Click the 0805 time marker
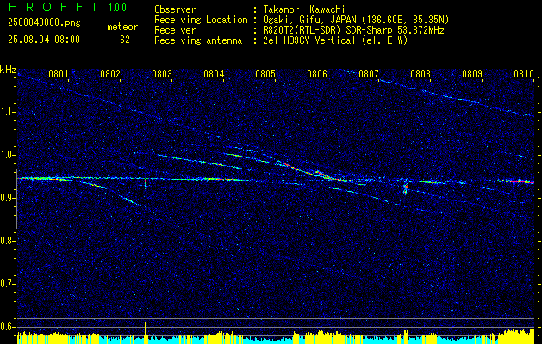 265,73
